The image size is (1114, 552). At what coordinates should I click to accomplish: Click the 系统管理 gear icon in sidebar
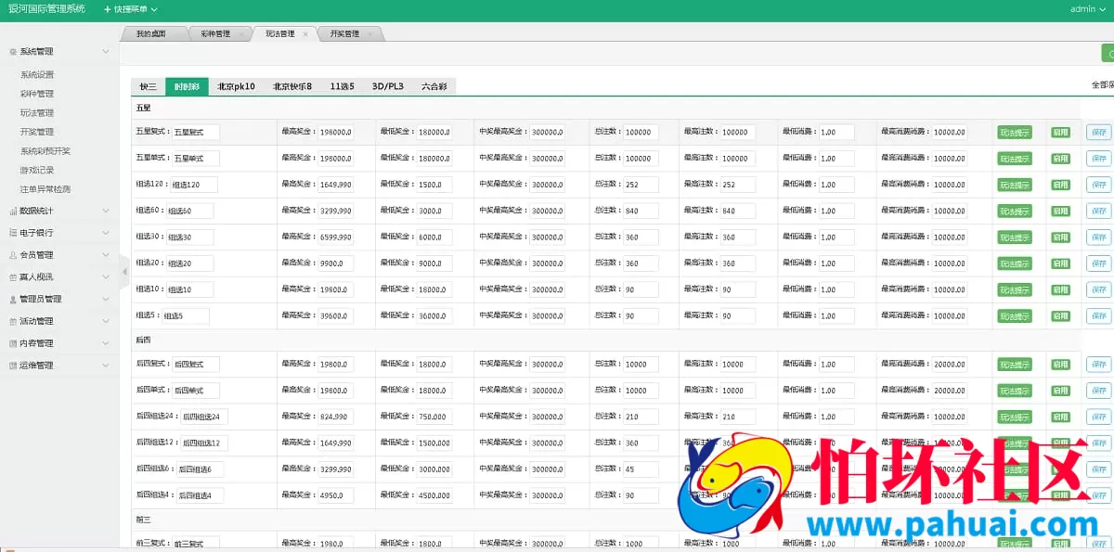pyautogui.click(x=12, y=52)
